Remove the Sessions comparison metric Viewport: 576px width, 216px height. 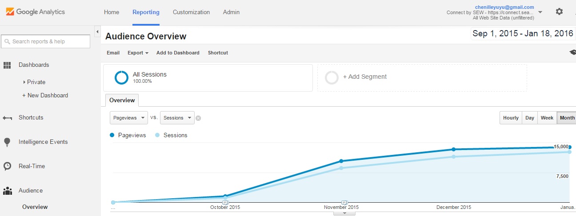[199, 118]
